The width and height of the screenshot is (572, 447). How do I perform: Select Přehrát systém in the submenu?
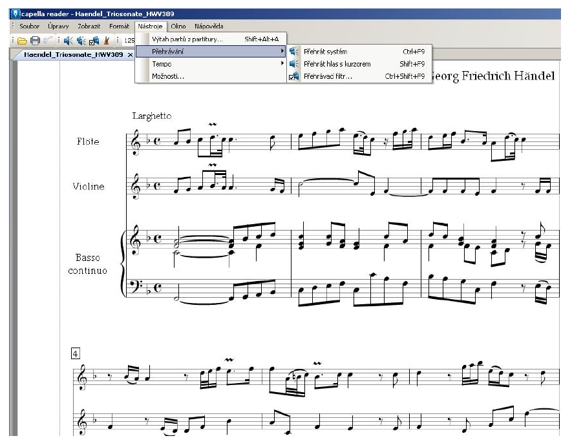click(359, 52)
